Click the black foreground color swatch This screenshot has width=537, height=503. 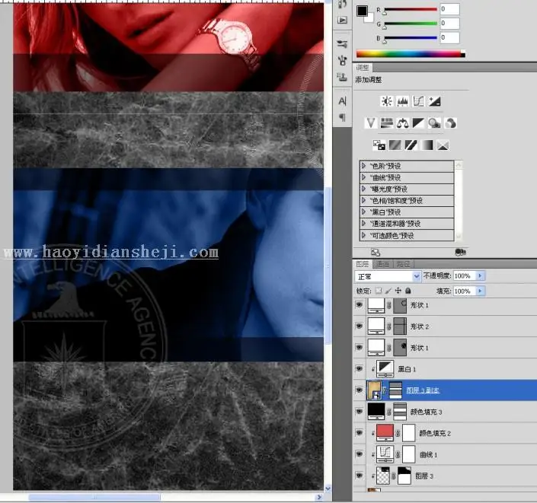(362, 11)
